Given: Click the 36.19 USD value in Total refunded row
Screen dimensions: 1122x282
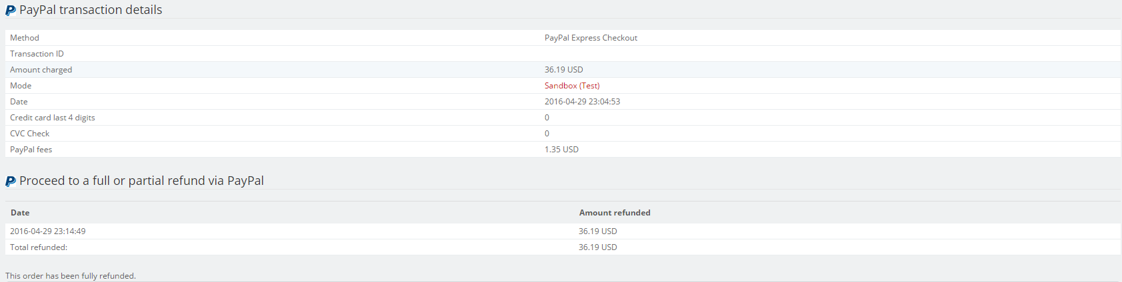Looking at the screenshot, I should pyautogui.click(x=597, y=247).
